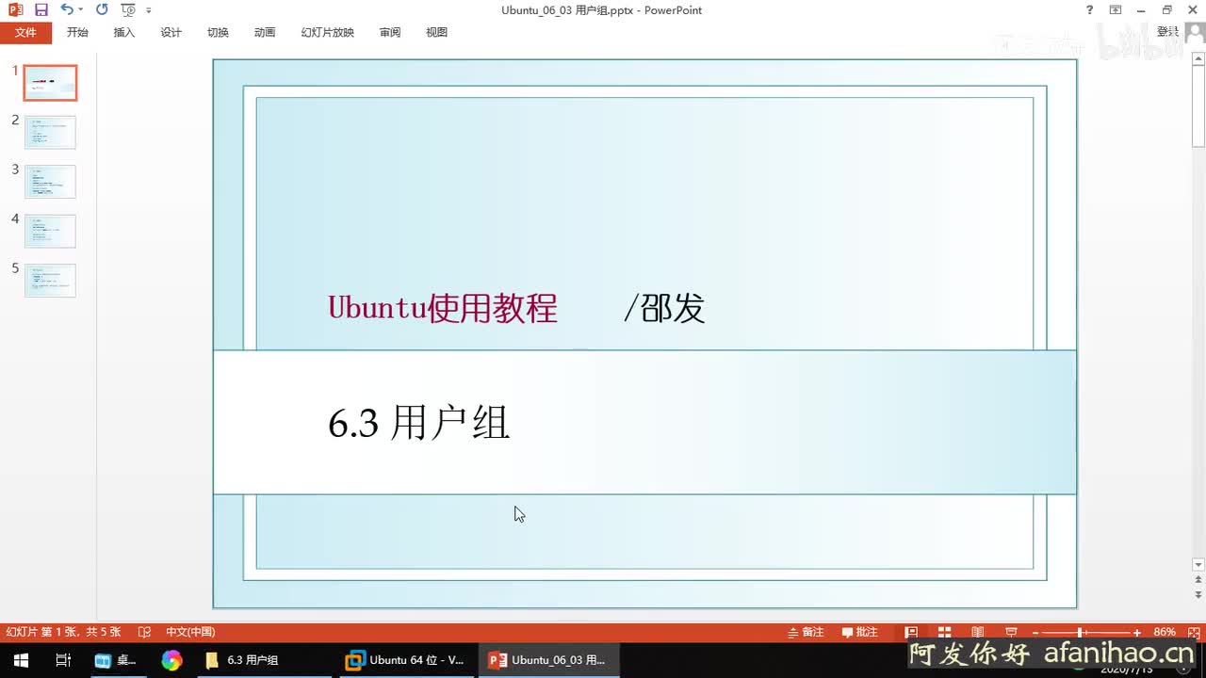Open the Windows Start menu

click(x=20, y=660)
